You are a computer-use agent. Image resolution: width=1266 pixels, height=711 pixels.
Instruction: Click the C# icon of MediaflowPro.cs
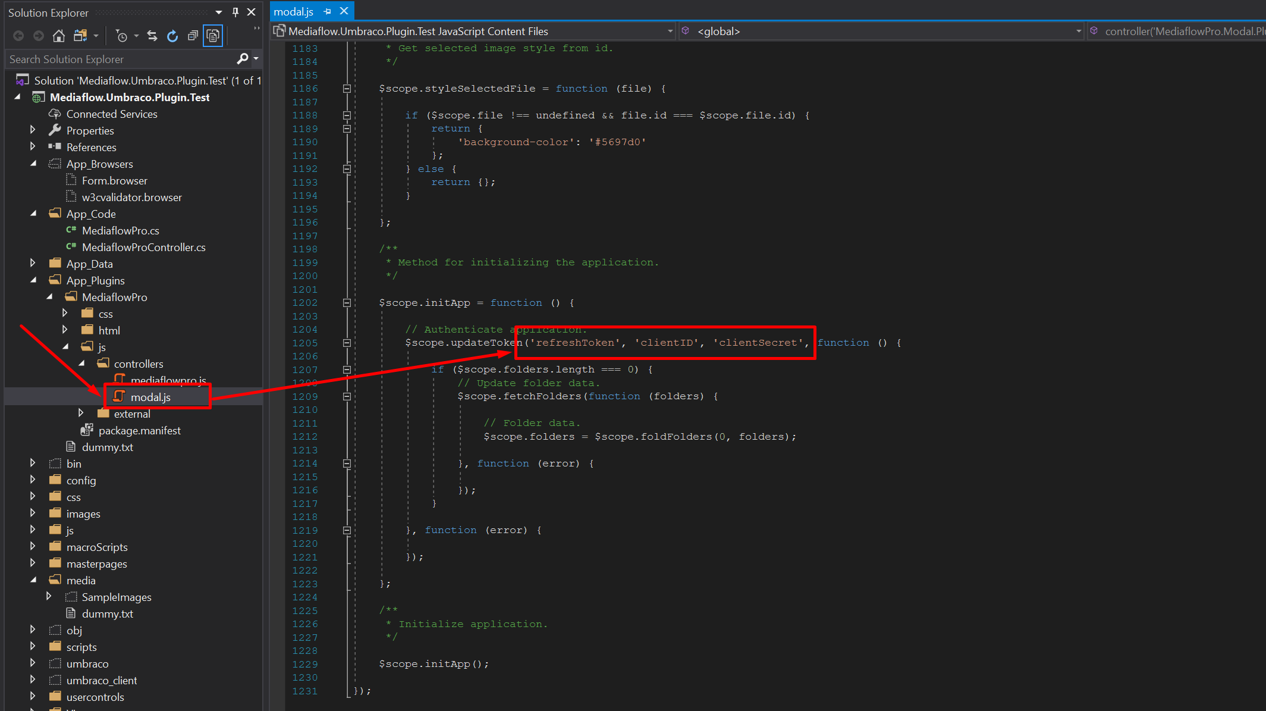[71, 230]
